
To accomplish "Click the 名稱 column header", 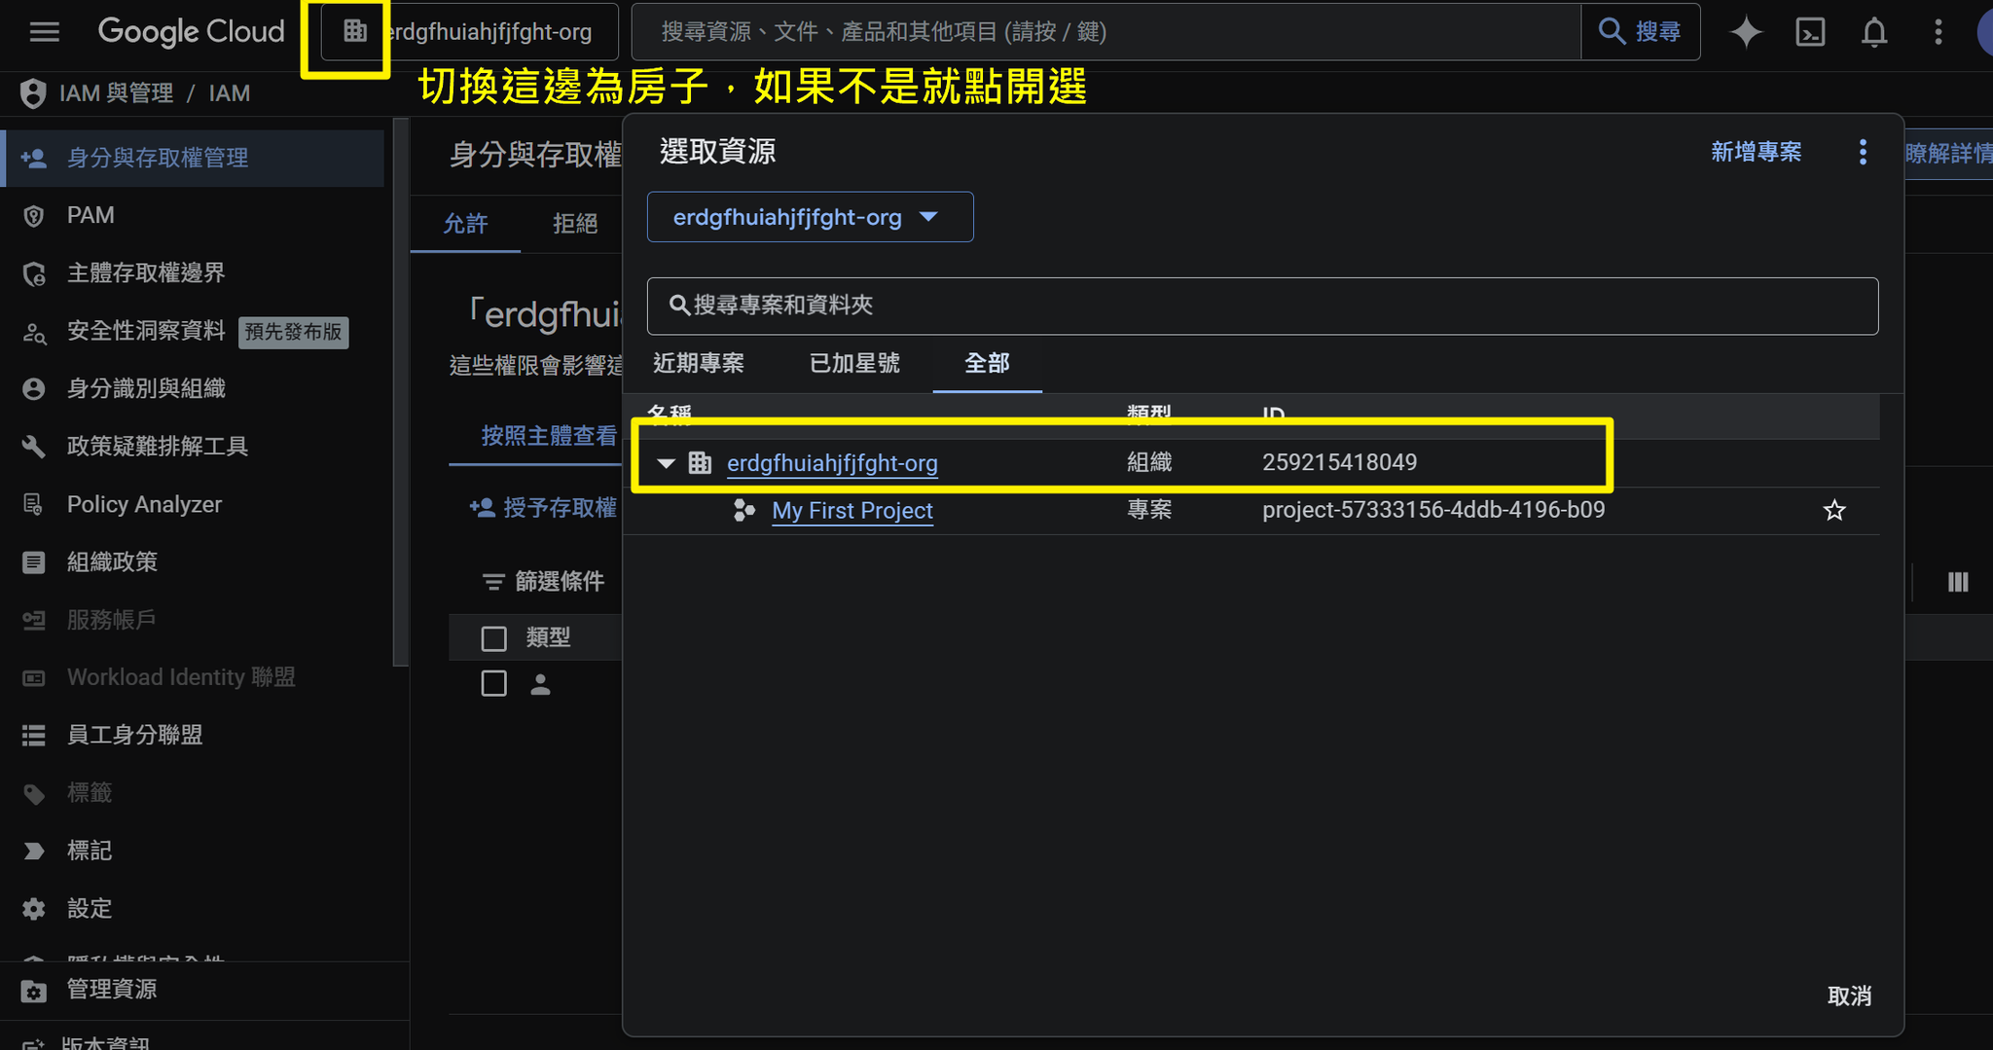I will (670, 415).
